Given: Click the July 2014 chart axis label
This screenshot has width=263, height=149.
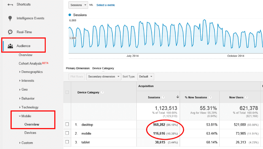Looking at the screenshot, I should pyautogui.click(x=132, y=56).
